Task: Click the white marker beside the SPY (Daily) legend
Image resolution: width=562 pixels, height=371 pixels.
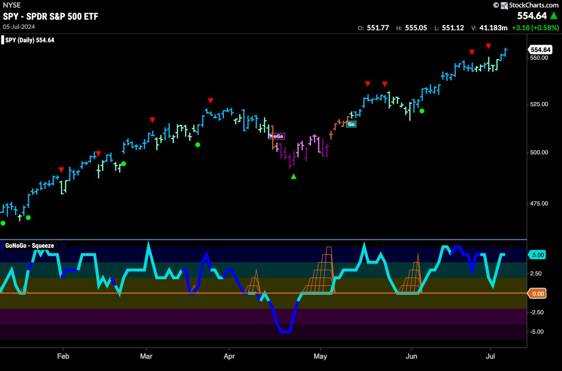Action: 3,40
